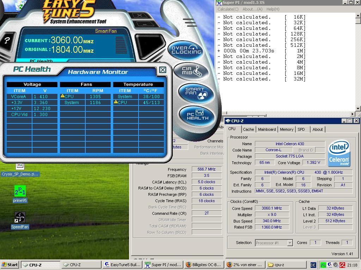Select the CPU tab in CPU-Z
Screen dimensions: 361x270
tap(232, 129)
